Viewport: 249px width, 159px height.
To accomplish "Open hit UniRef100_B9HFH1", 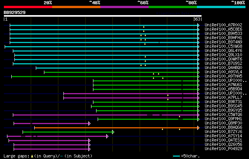I will tap(223, 38).
